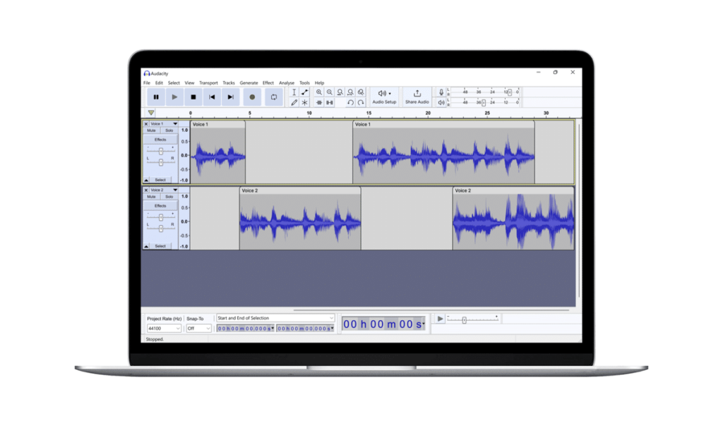
Task: Click the microphone record meter icon
Action: click(441, 92)
